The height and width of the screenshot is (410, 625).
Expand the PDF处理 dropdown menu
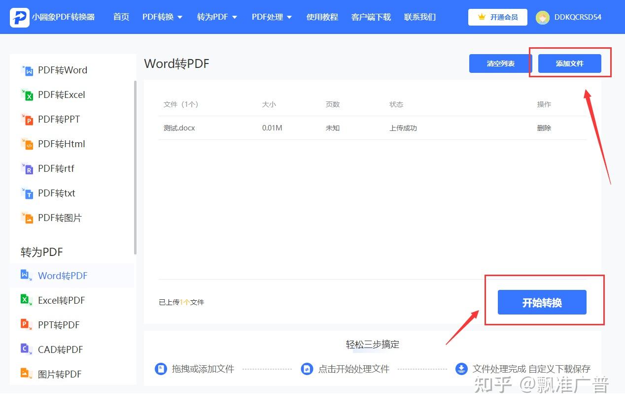[272, 17]
